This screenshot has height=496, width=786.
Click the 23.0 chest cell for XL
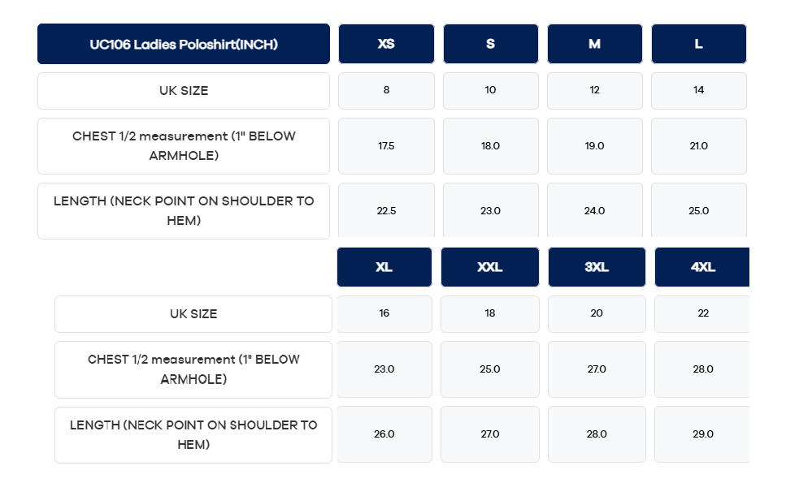(x=384, y=369)
